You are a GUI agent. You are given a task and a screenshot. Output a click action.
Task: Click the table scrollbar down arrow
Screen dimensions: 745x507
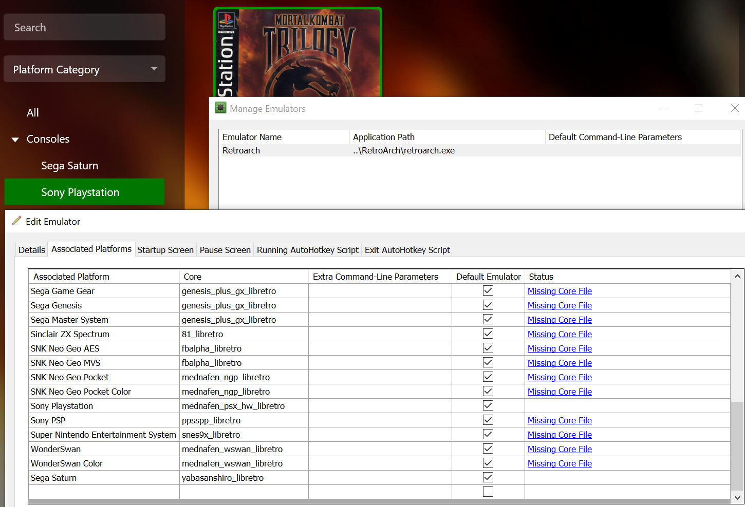tap(737, 497)
